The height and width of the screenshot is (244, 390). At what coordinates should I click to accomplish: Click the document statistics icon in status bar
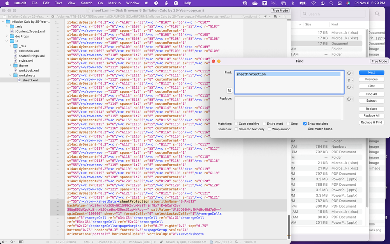(x=212, y=242)
